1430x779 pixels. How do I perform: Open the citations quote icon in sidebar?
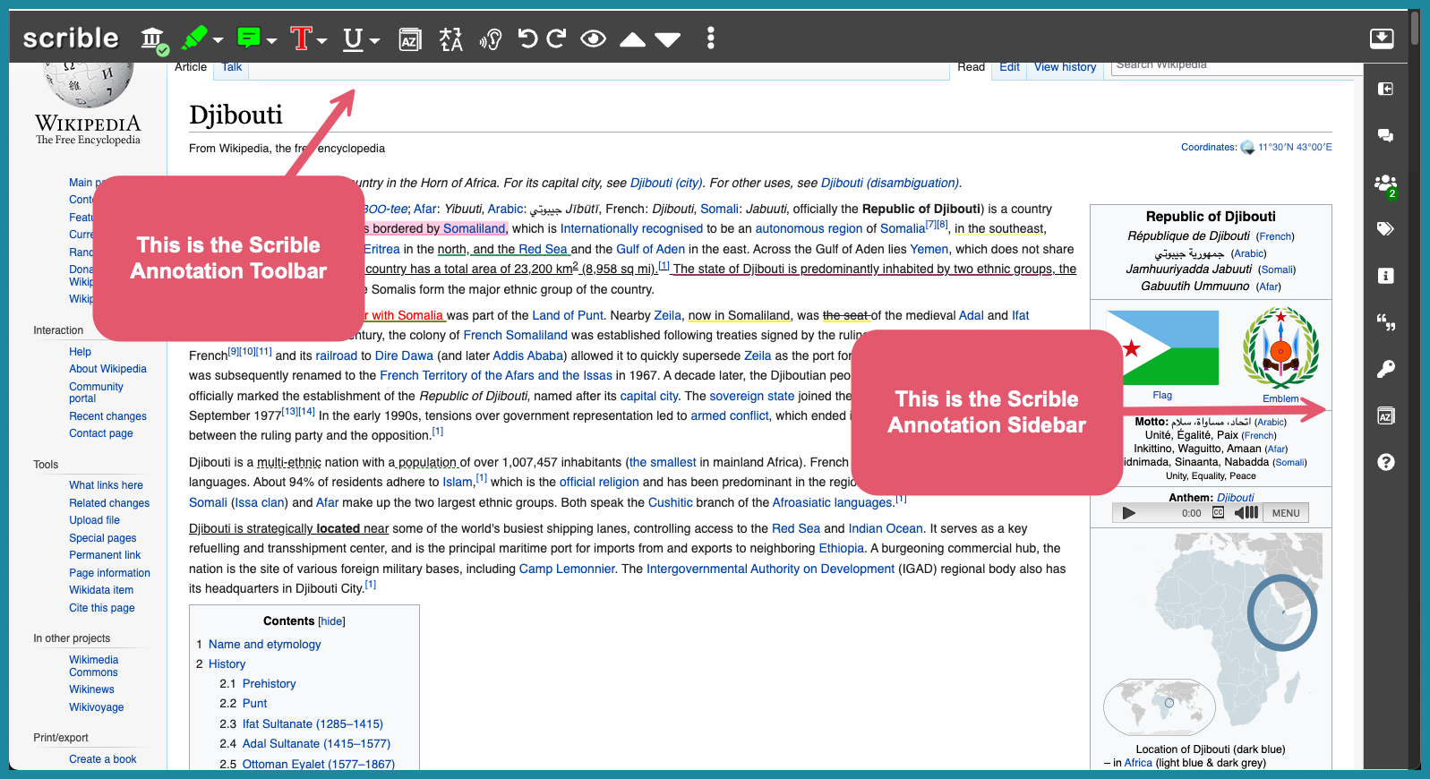coord(1385,322)
